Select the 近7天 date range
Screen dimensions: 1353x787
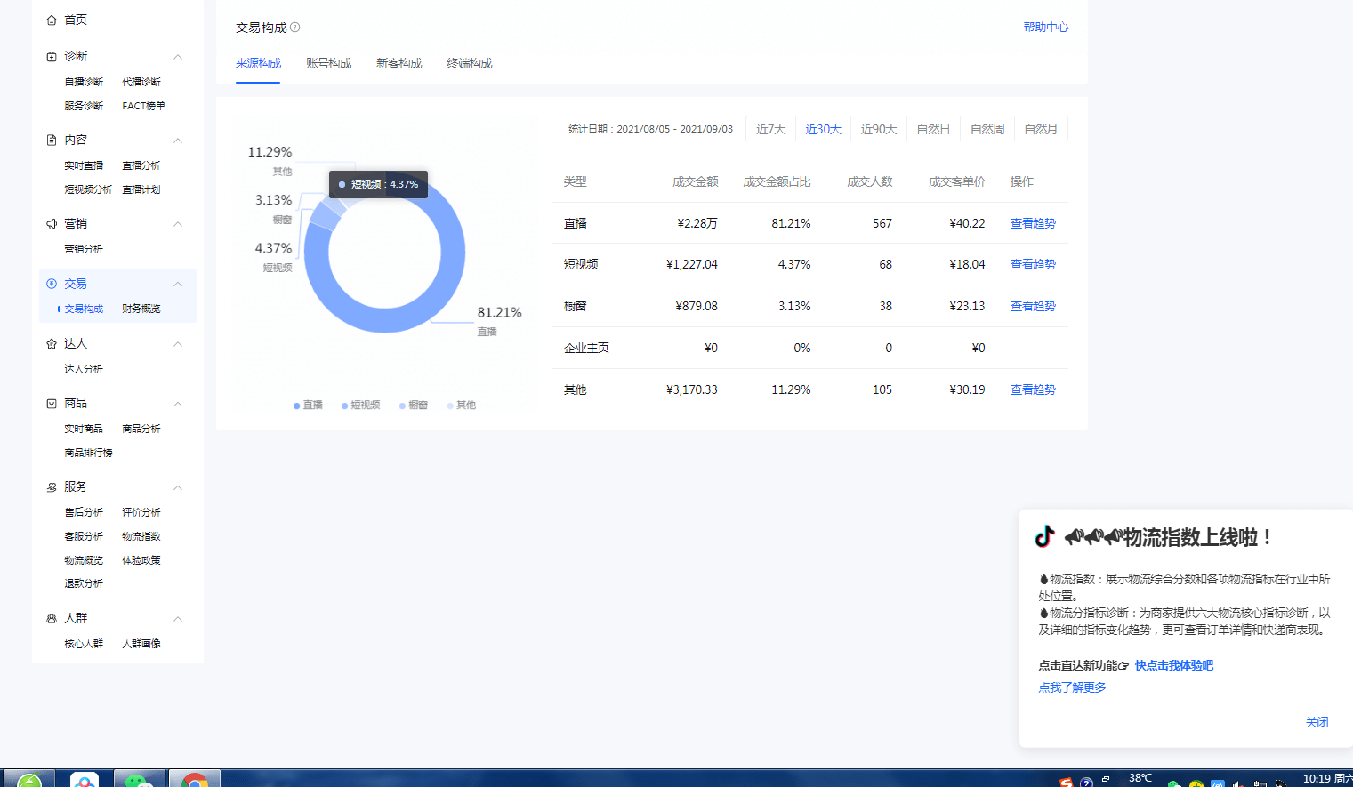tap(770, 129)
